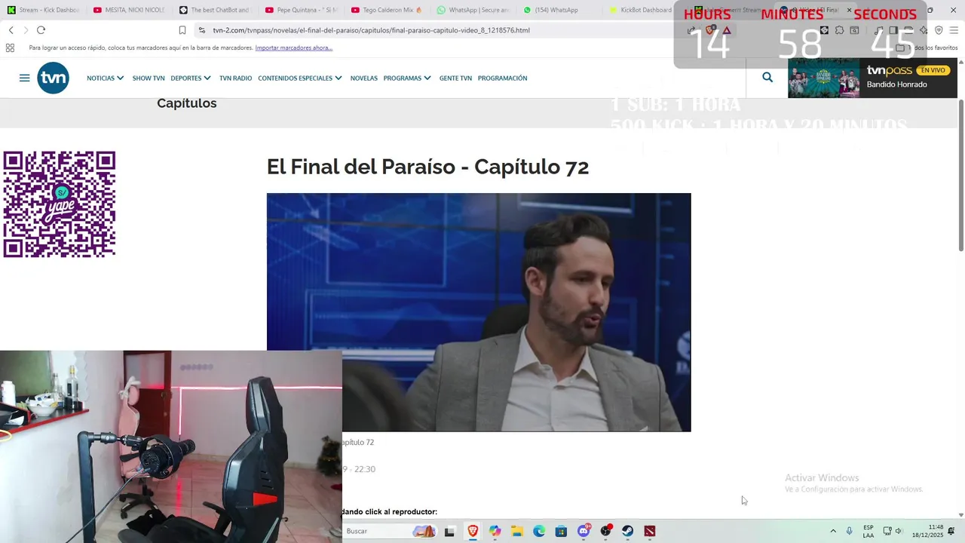Open the site search magnifier
Viewport: 965px width, 543px height.
pos(767,77)
